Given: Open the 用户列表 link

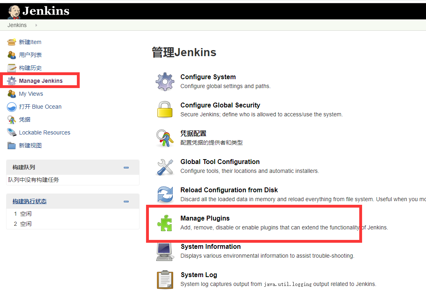Looking at the screenshot, I should point(30,55).
